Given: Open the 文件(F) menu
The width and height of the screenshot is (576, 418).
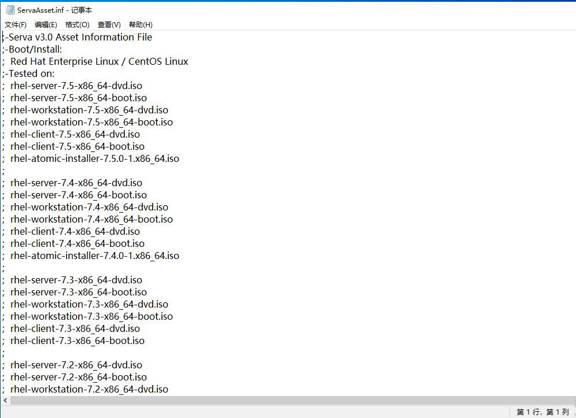Looking at the screenshot, I should coord(16,24).
